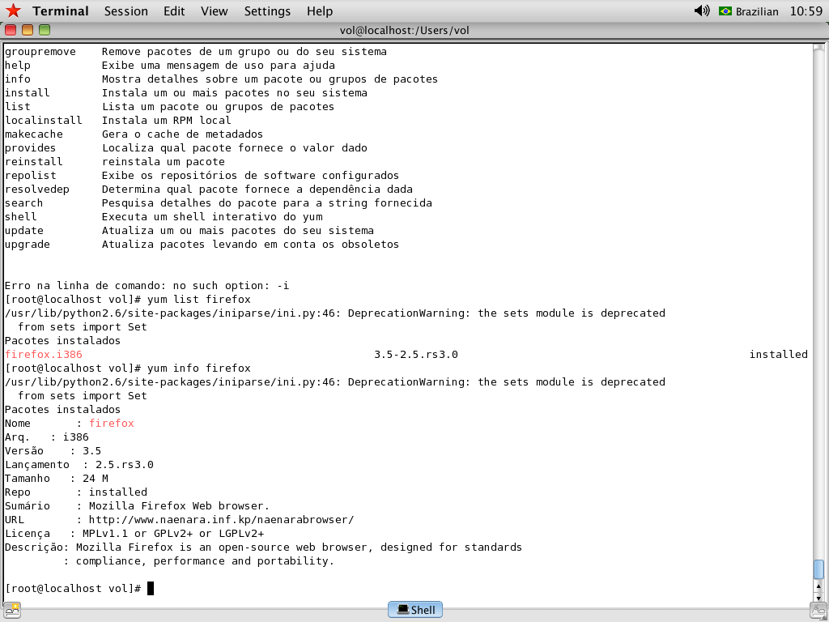Click the 'repolist' command entry
Image resolution: width=829 pixels, height=622 pixels.
31,176
